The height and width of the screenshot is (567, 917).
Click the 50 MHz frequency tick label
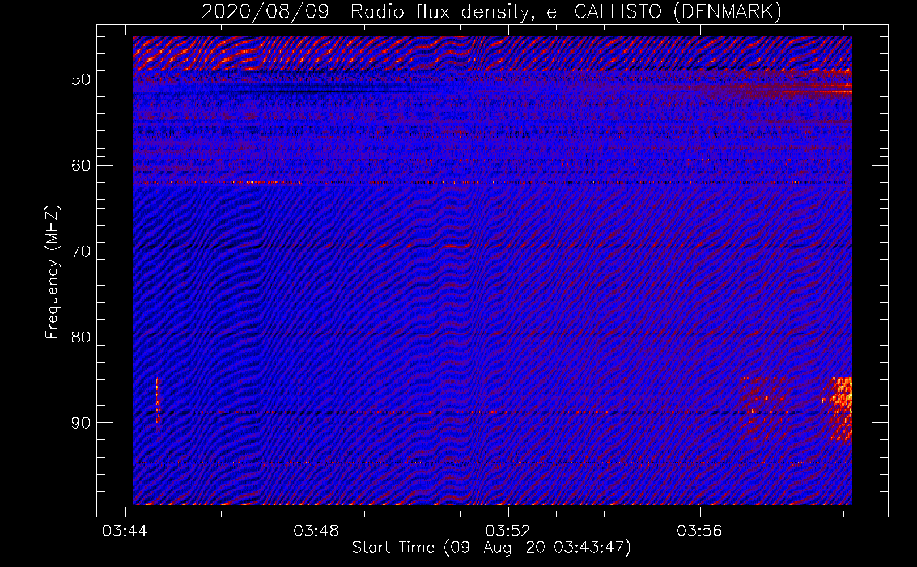click(80, 79)
